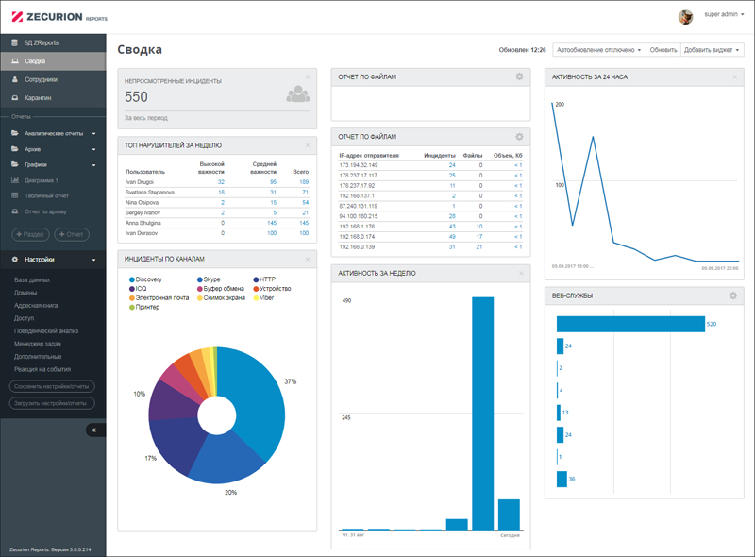Close the Непросмотренные инциденты widget
The height and width of the screenshot is (557, 755).
pyautogui.click(x=308, y=77)
